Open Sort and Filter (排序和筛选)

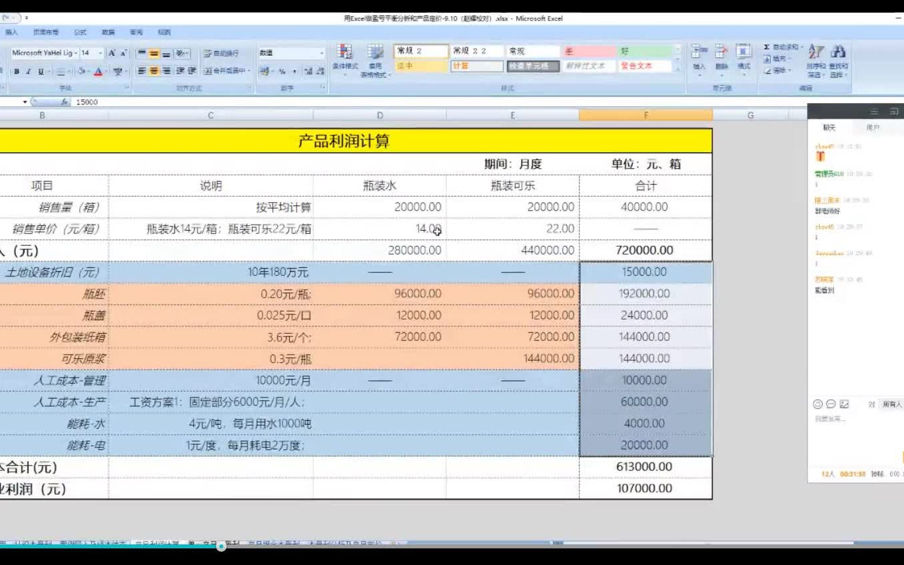click(816, 60)
